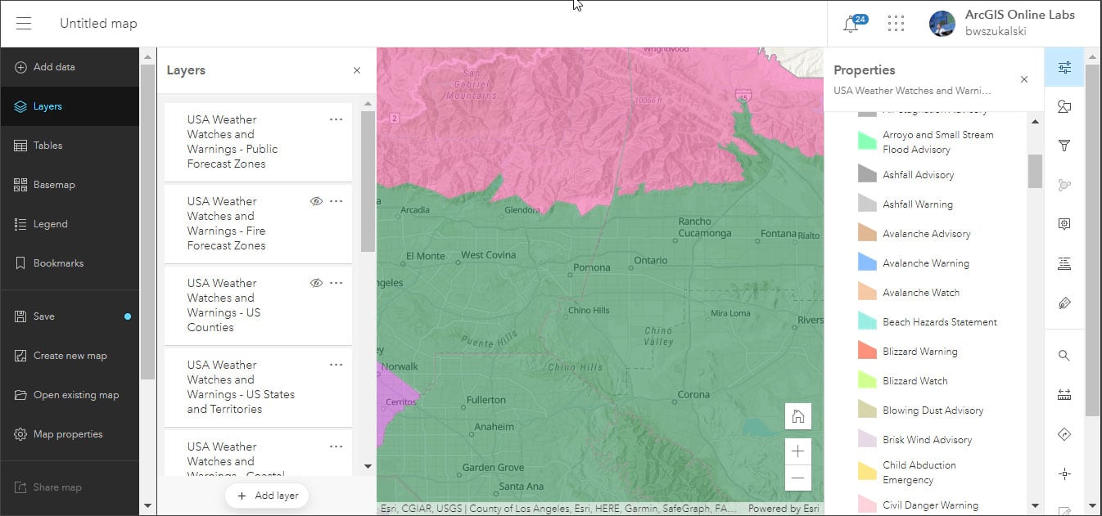The image size is (1102, 516).
Task: Open Bookmarks in the left sidebar
Action: coord(70,263)
